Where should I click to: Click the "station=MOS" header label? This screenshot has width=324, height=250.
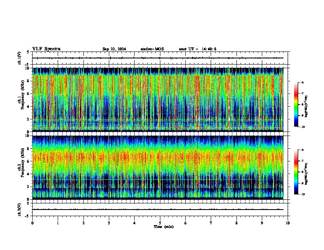point(152,49)
